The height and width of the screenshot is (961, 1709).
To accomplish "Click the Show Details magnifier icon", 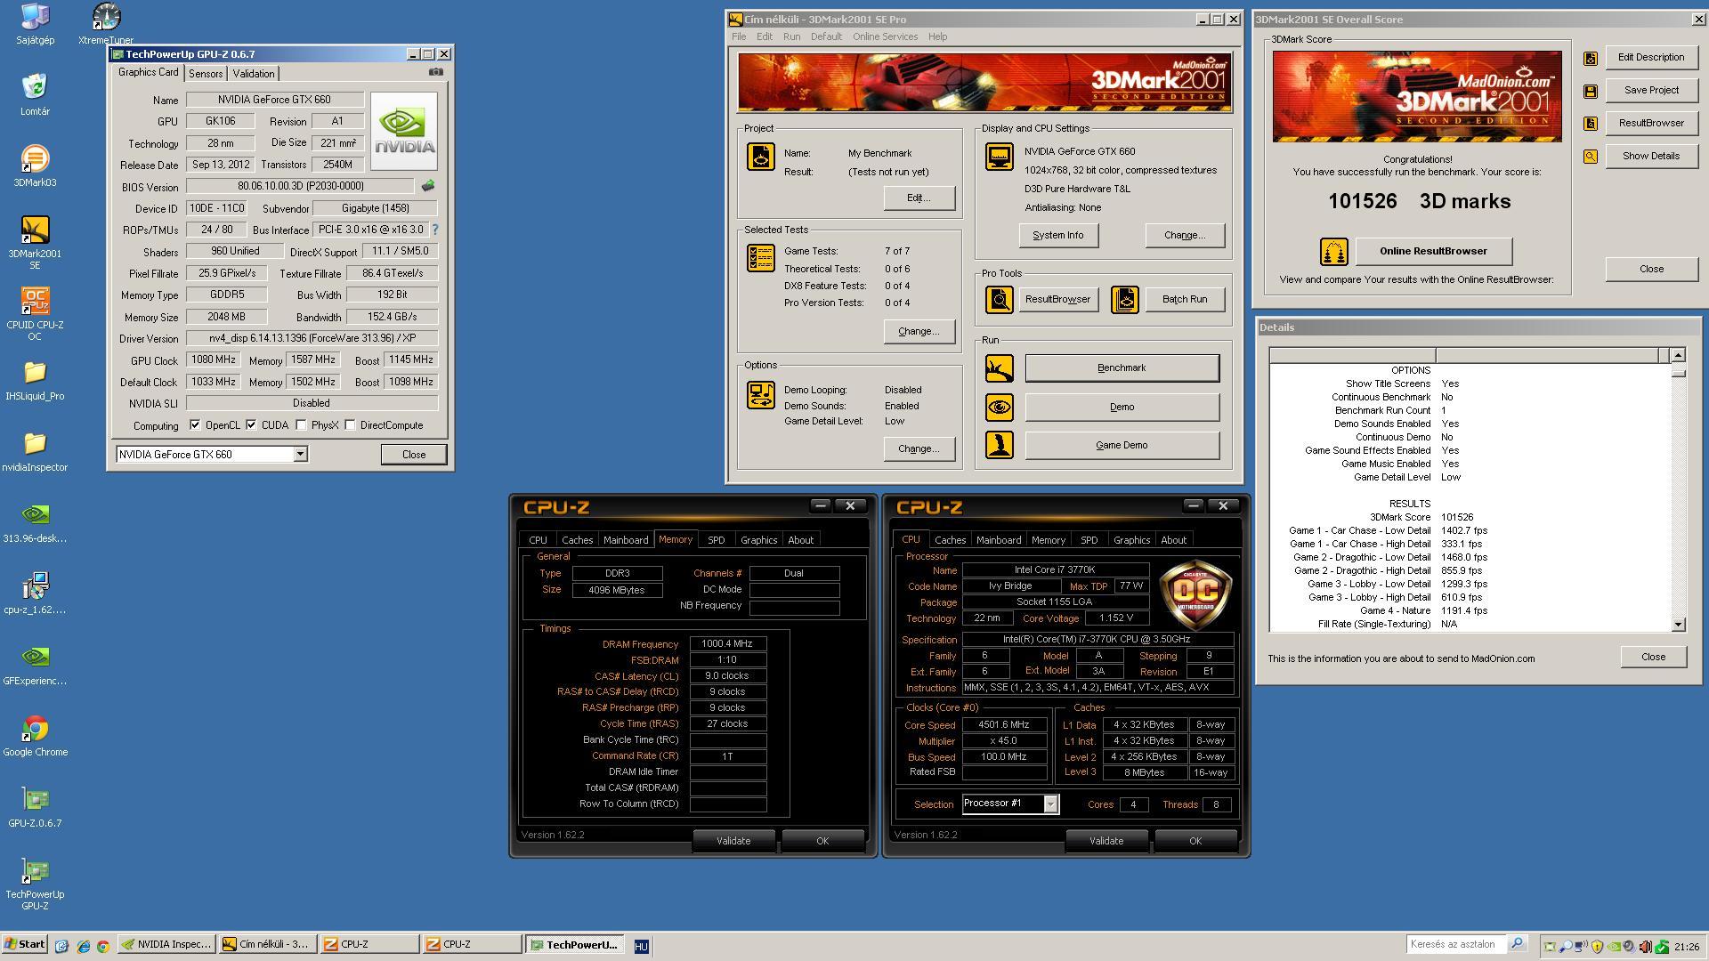I will tap(1591, 157).
